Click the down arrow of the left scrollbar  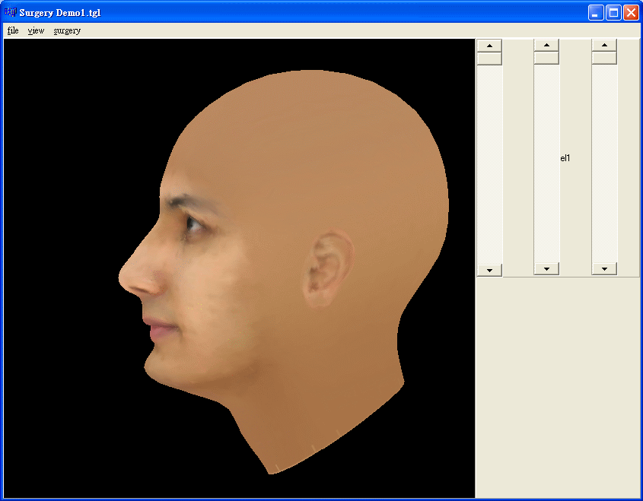point(489,269)
